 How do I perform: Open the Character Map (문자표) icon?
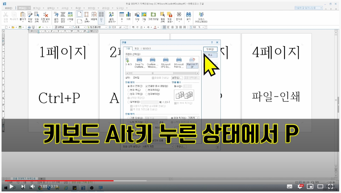[x=179, y=16]
